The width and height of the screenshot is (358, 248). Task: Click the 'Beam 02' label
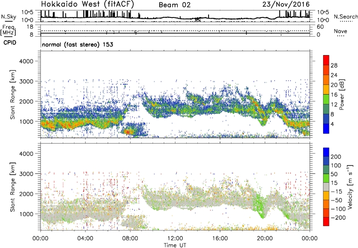175,5
